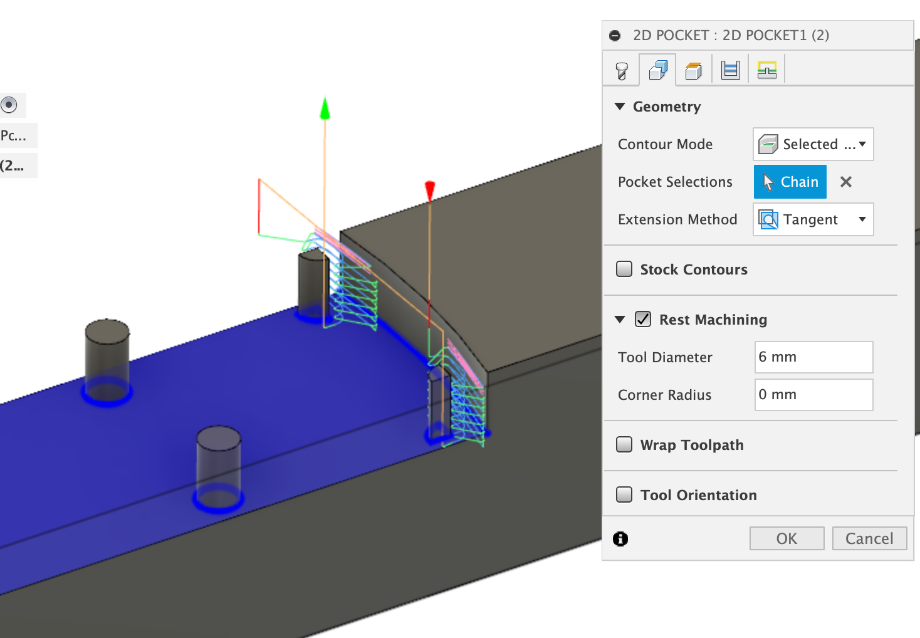This screenshot has width=920, height=638.
Task: Collapse the Geometry section
Action: pos(620,107)
